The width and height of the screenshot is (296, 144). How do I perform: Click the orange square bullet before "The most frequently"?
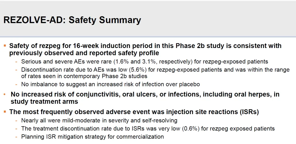5,111
